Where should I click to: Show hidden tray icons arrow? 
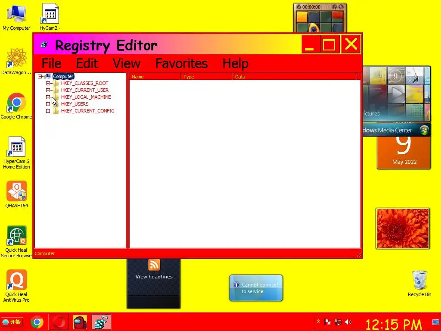point(318,321)
